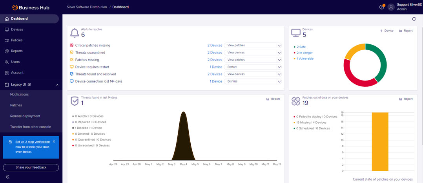
Task: Open Policies in the sidebar
Action: click(x=16, y=40)
